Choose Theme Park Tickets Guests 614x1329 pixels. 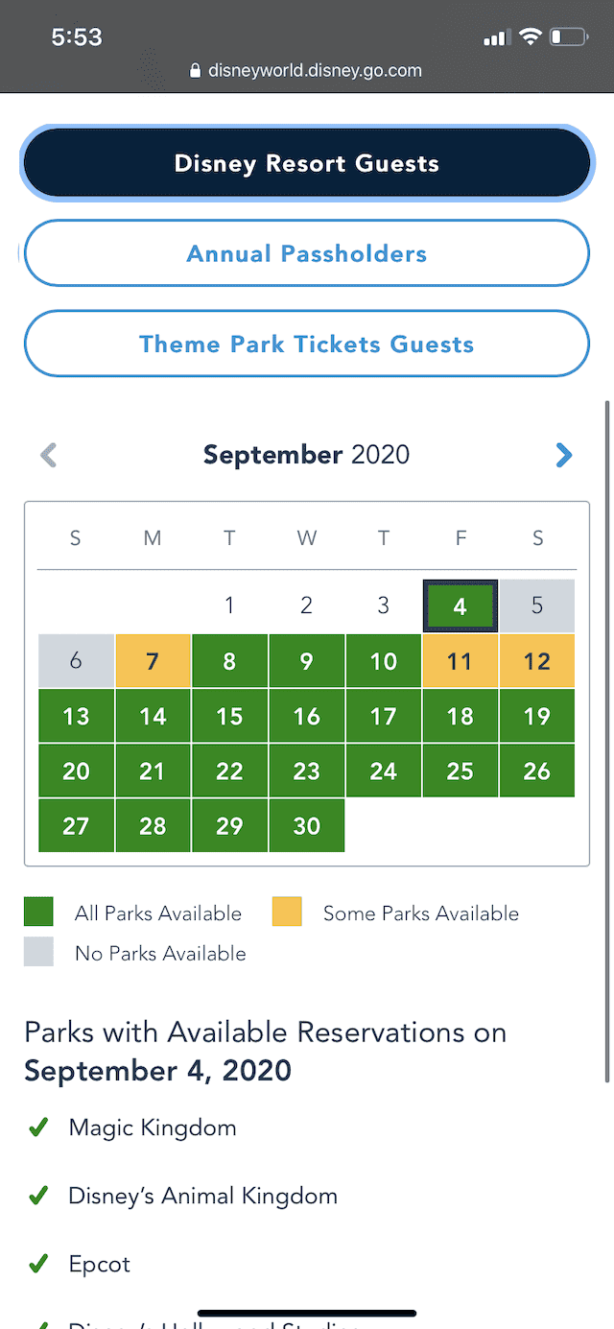tap(307, 344)
